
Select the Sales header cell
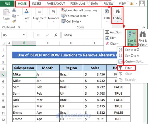click(95, 68)
